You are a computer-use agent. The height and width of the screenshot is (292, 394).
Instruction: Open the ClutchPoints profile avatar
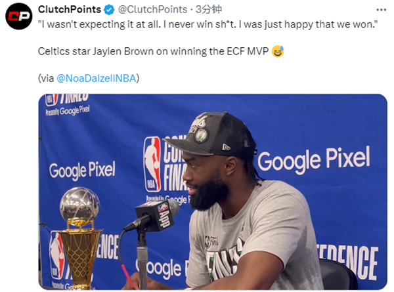pyautogui.click(x=20, y=16)
